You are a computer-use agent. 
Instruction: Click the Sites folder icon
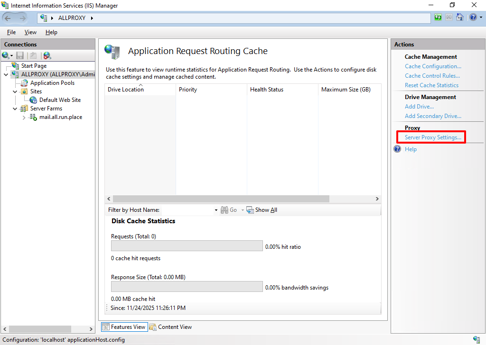click(x=24, y=91)
